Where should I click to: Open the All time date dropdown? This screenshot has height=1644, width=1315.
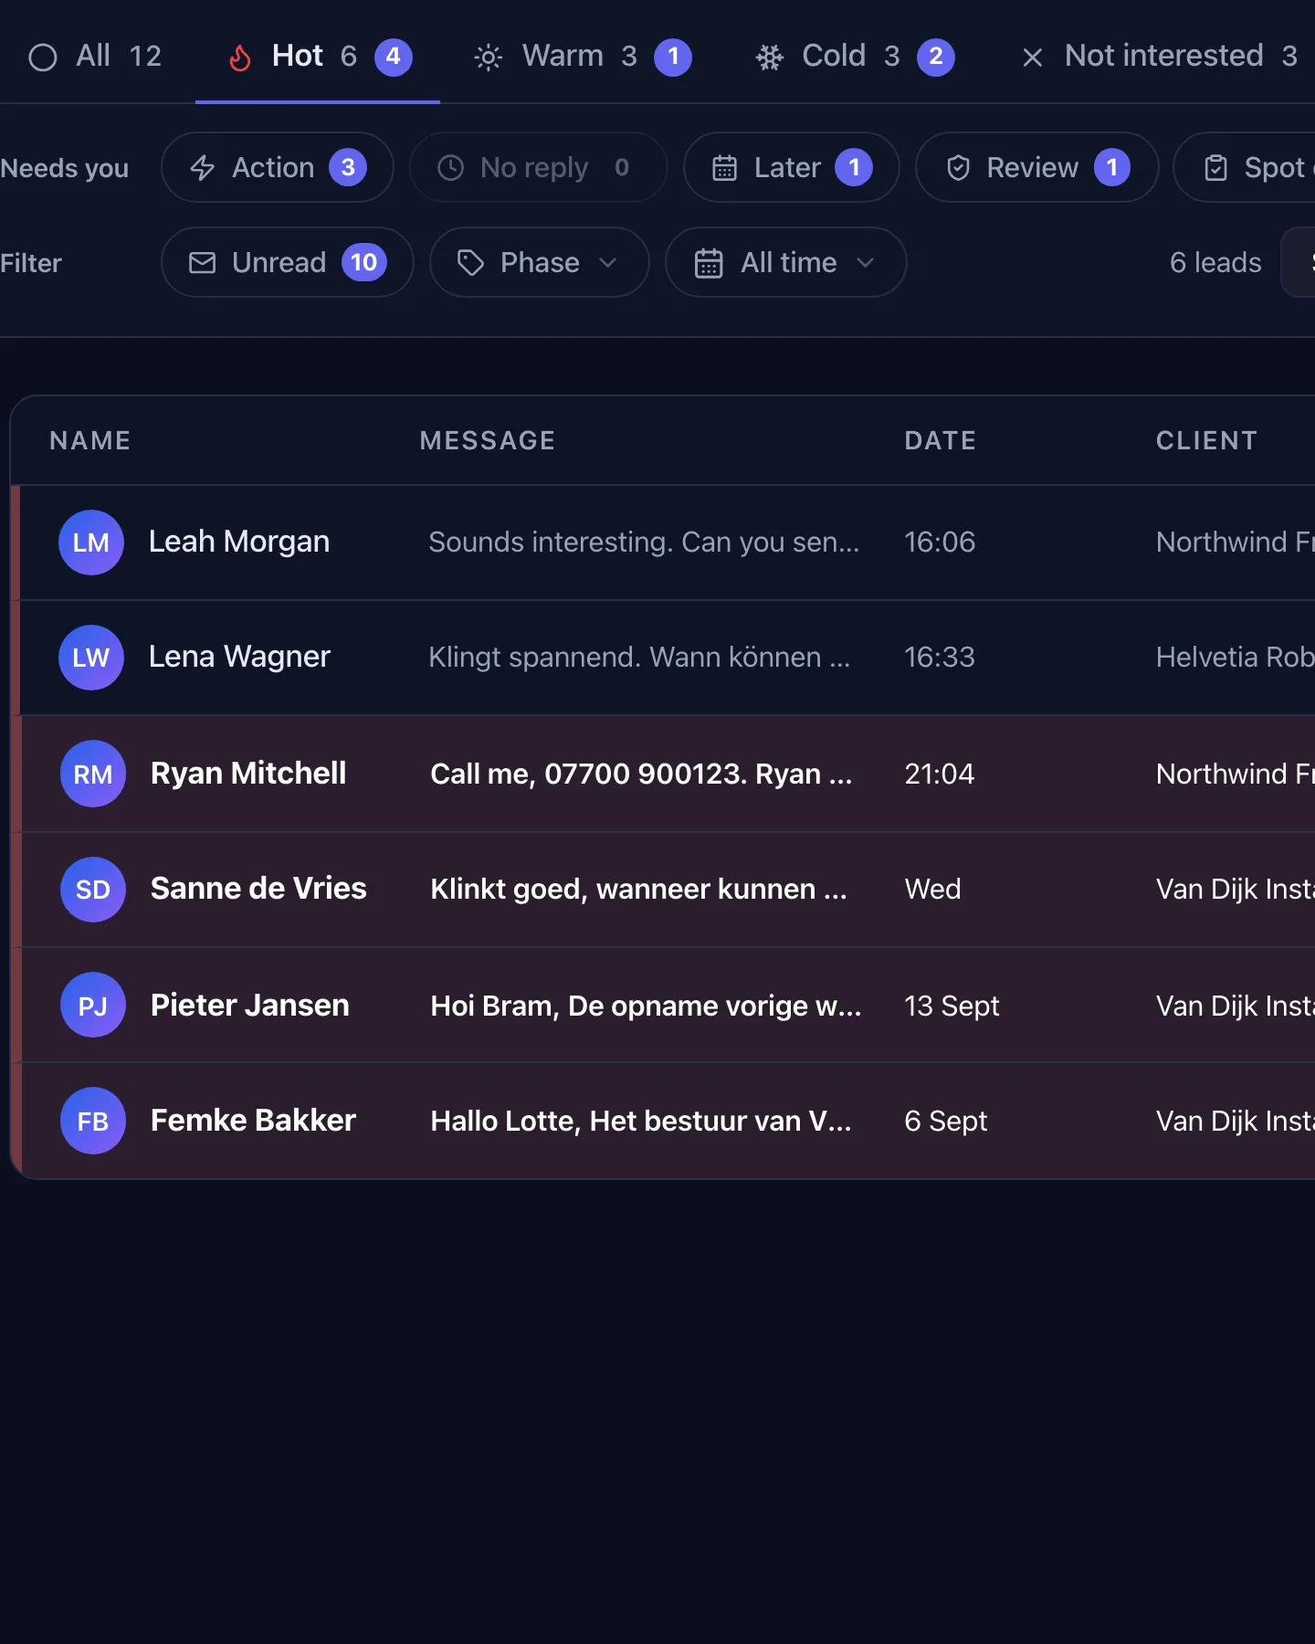point(786,262)
